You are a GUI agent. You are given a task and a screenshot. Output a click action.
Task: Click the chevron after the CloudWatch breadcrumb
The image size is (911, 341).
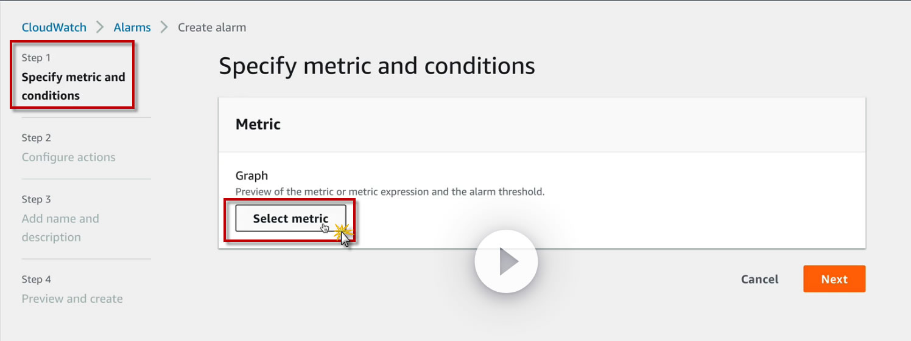pos(100,27)
